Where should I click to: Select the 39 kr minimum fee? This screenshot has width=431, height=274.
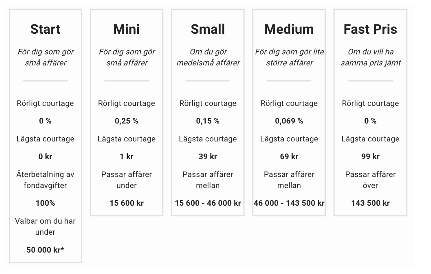[208, 157]
